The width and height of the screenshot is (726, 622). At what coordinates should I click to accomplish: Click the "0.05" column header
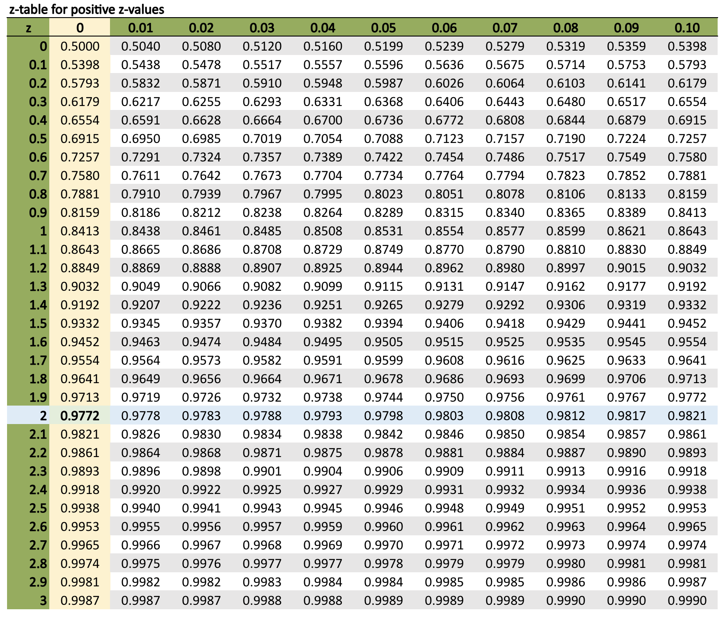383,28
